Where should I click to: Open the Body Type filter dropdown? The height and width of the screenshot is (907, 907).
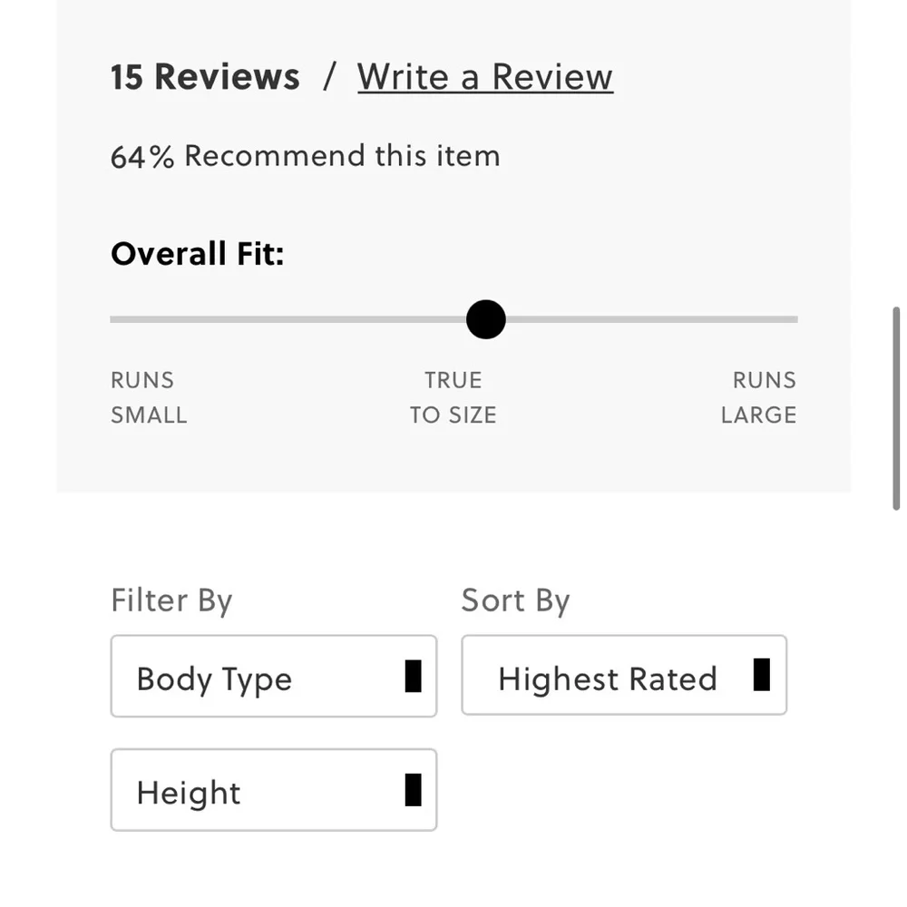pos(274,677)
